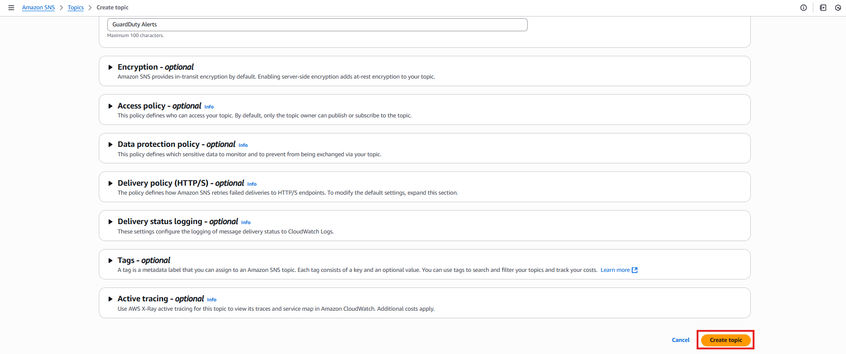
Task: Open Info link beside Access policy
Action: (209, 107)
